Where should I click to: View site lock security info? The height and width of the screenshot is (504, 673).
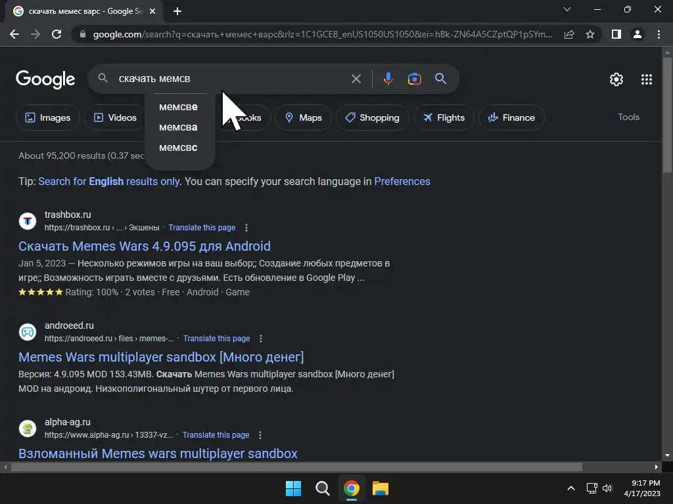coord(83,34)
